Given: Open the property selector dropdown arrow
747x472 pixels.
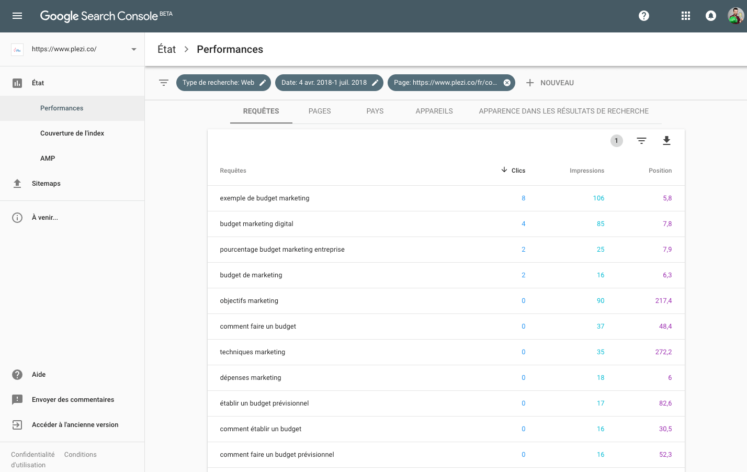Looking at the screenshot, I should [134, 49].
